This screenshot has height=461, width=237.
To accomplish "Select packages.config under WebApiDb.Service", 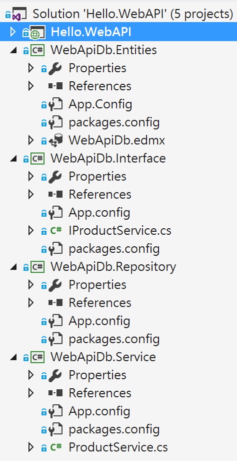I will click(x=114, y=429).
